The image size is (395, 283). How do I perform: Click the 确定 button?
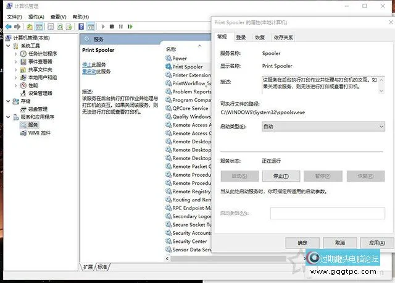click(x=302, y=243)
